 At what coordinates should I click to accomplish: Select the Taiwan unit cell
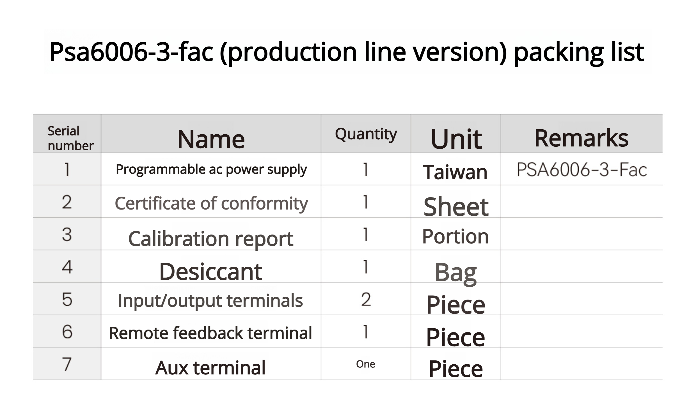[x=455, y=172]
